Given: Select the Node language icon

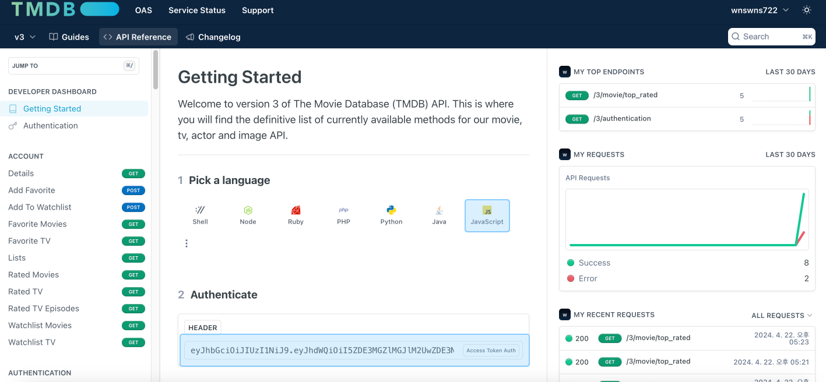Looking at the screenshot, I should click(248, 215).
